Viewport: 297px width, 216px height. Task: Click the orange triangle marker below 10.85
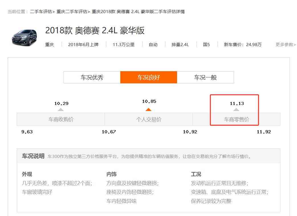148,109
